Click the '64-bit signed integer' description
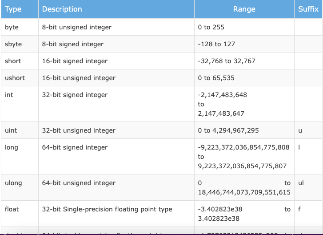Screen dimensions: 323x235 (x=75, y=147)
